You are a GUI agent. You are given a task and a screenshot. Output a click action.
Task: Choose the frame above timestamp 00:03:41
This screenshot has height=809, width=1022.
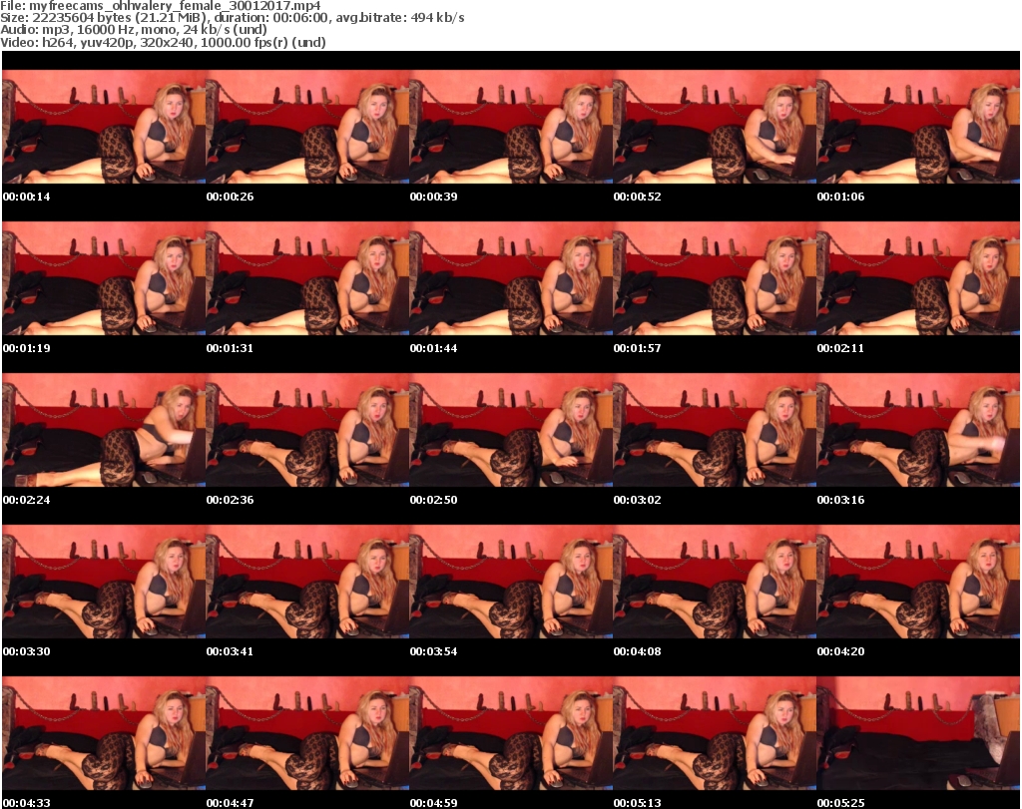[307, 582]
